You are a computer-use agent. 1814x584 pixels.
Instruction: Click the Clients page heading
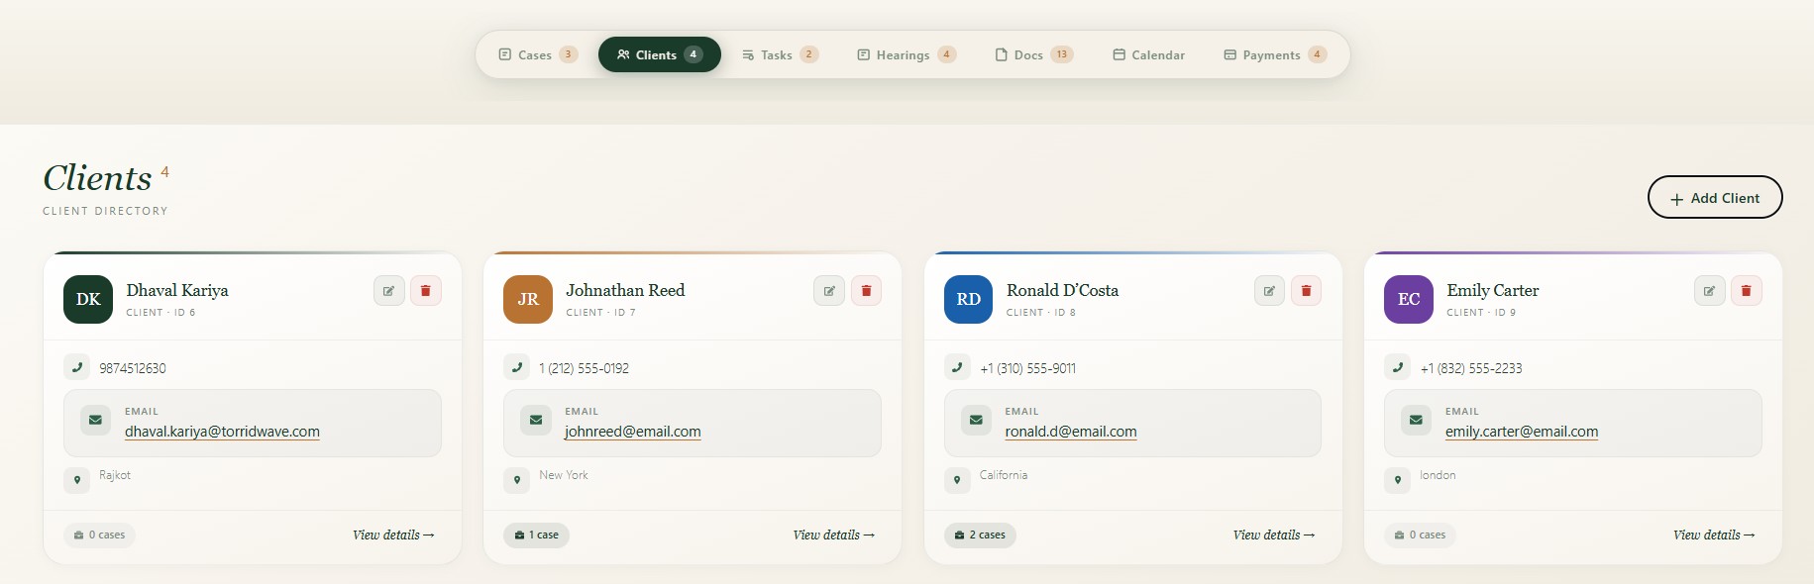[x=97, y=178]
